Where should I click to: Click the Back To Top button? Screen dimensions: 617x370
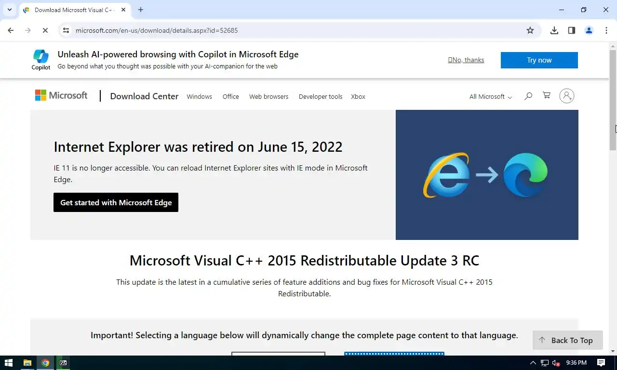[568, 340]
